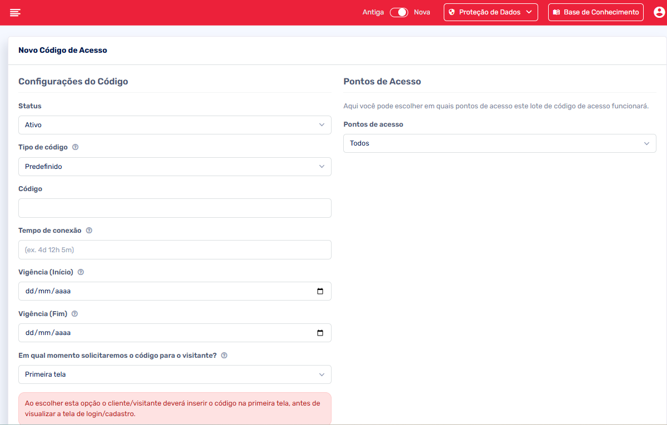Focus the Tempo de conexão field
The height and width of the screenshot is (425, 667).
pyautogui.click(x=174, y=250)
